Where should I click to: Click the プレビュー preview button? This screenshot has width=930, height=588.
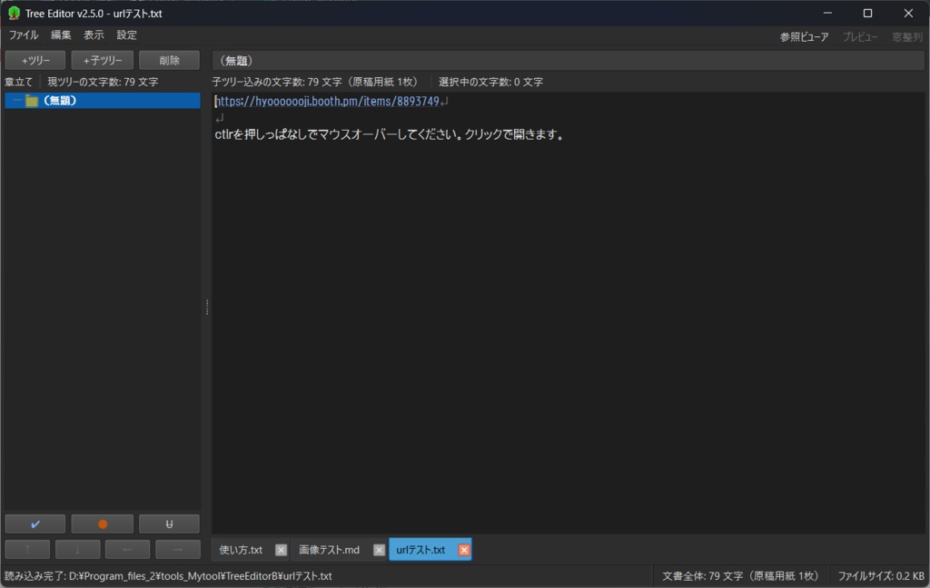860,37
